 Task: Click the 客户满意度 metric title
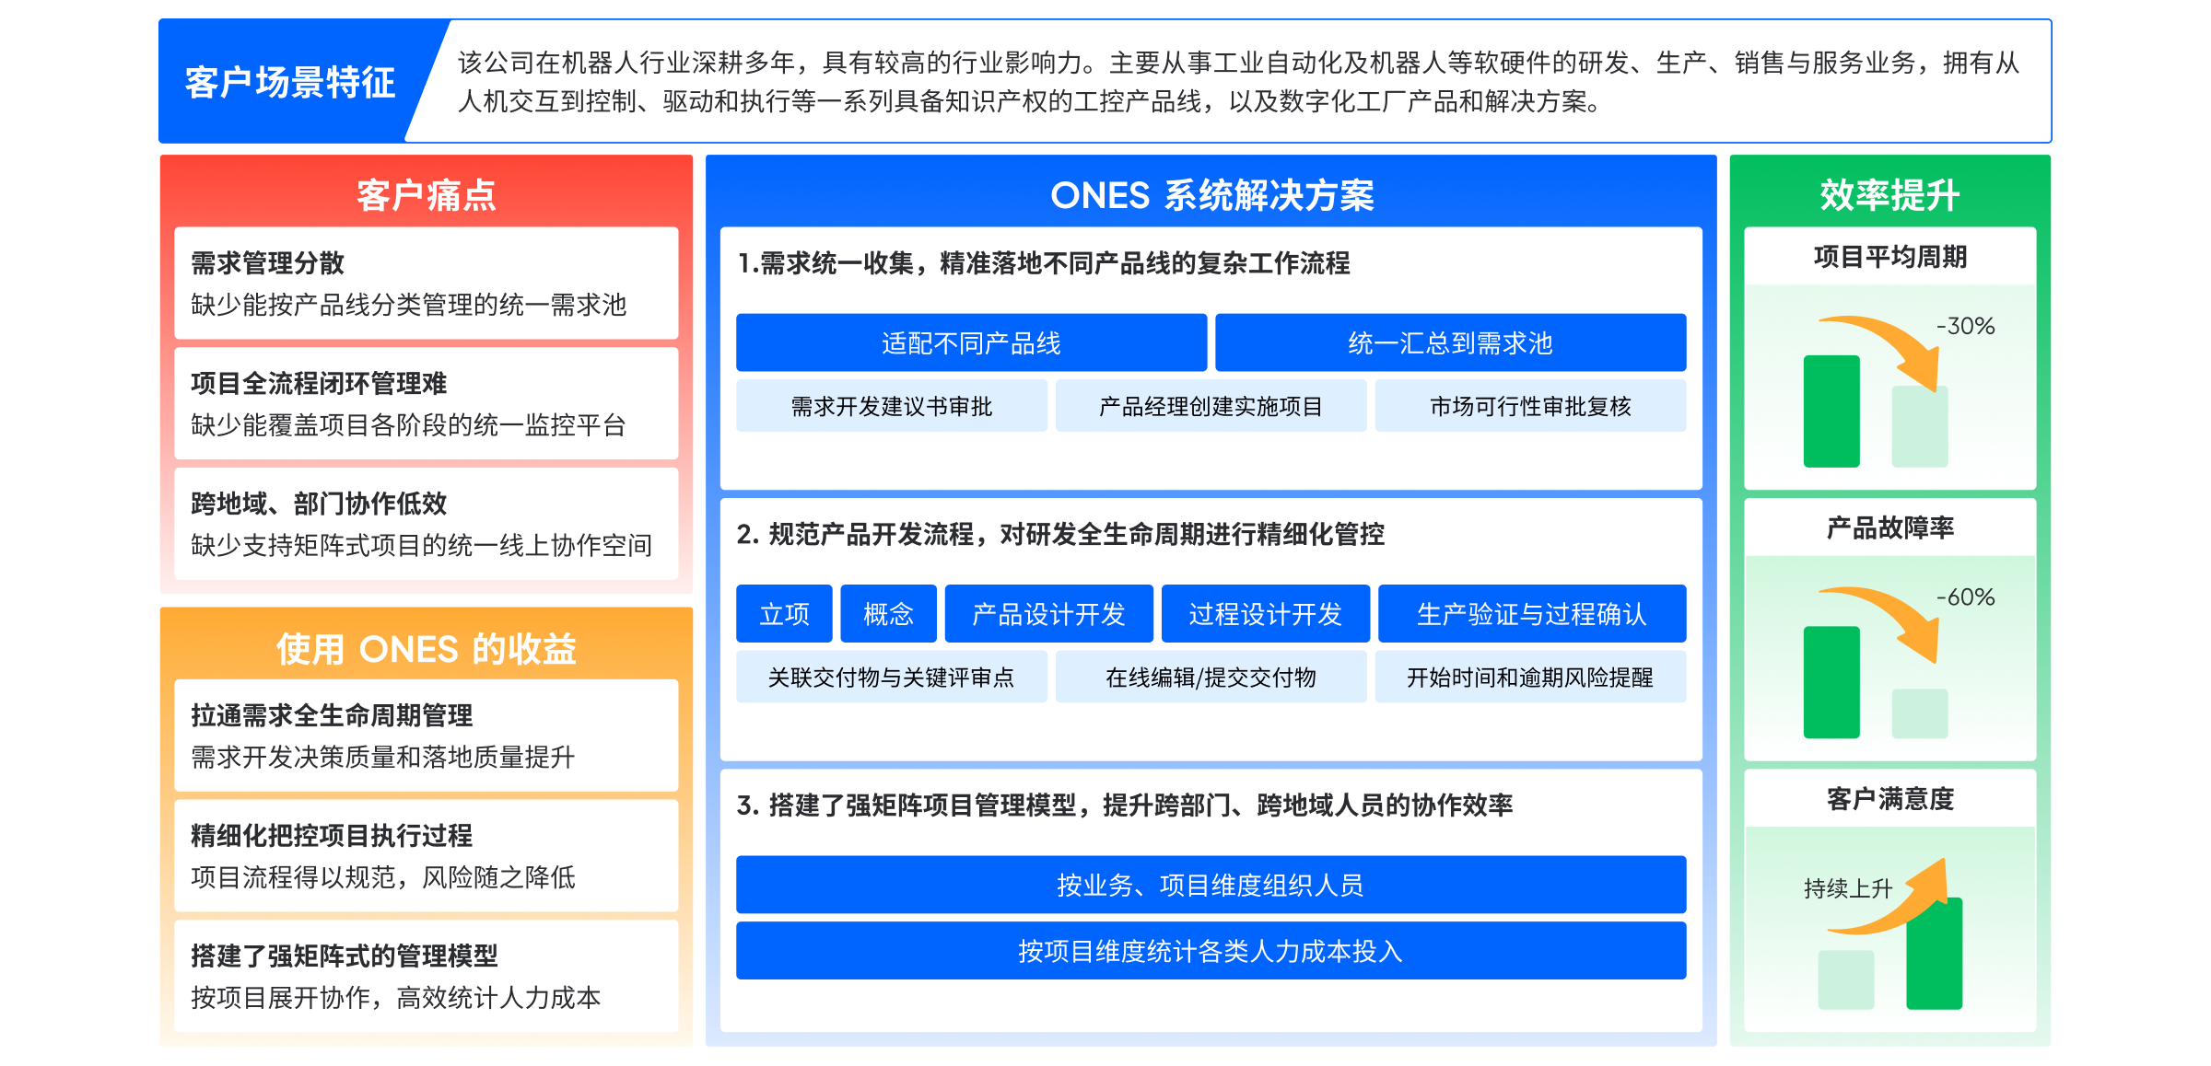[1889, 798]
